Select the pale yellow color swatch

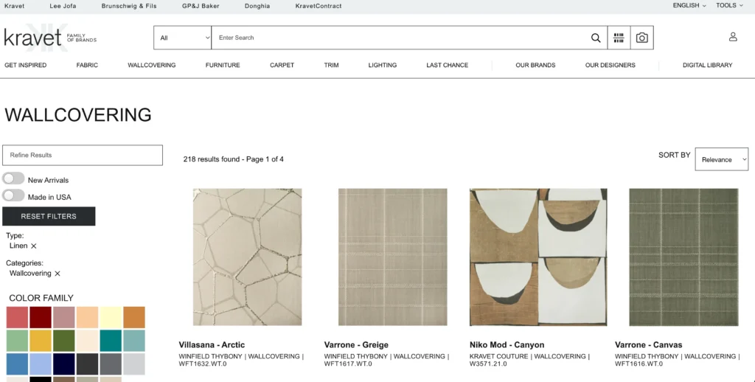[x=111, y=317]
